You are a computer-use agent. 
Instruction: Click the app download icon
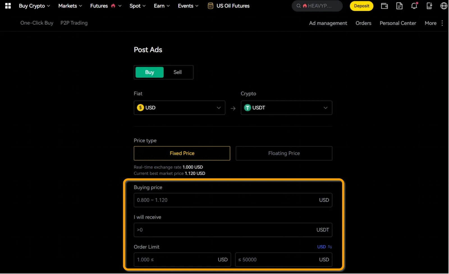click(429, 6)
